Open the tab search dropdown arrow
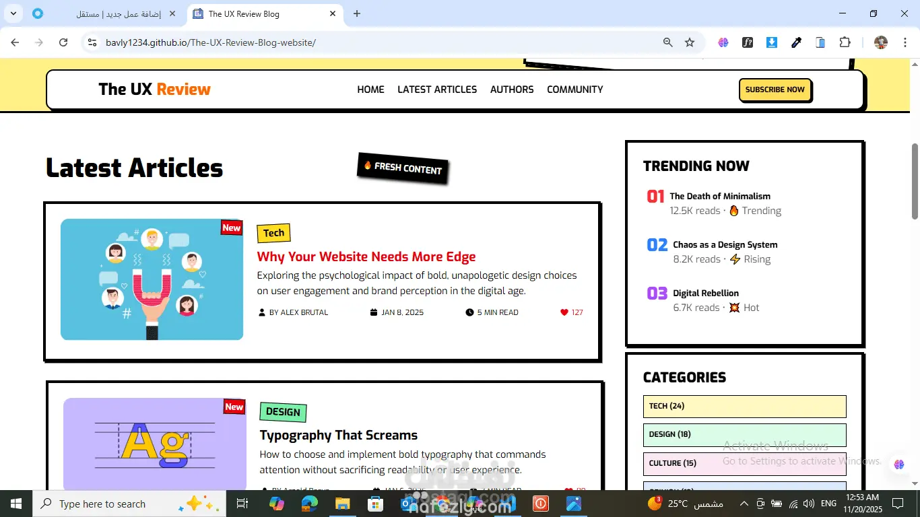The image size is (920, 517). [x=14, y=13]
